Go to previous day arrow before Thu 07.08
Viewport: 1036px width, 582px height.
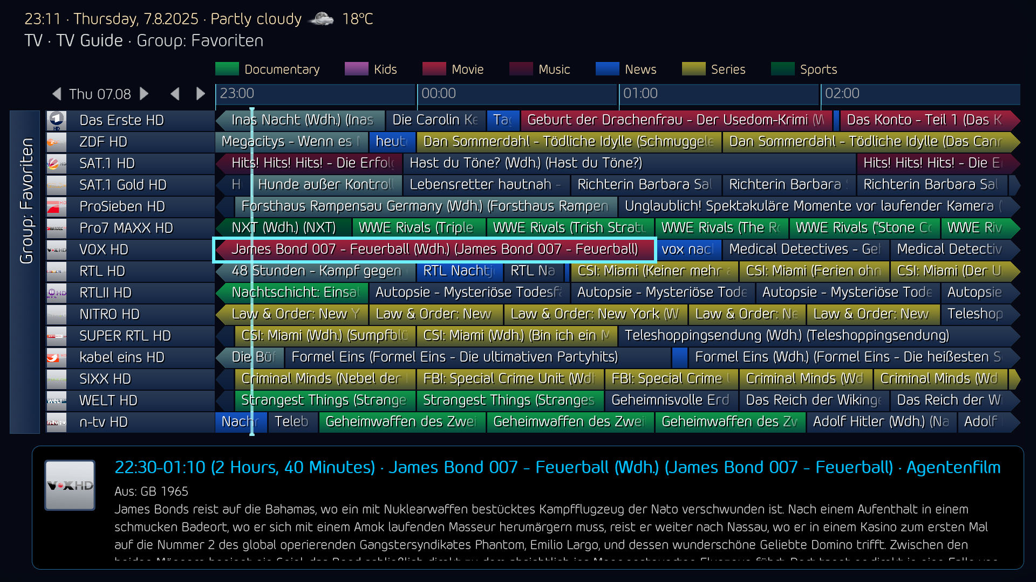[x=57, y=94]
